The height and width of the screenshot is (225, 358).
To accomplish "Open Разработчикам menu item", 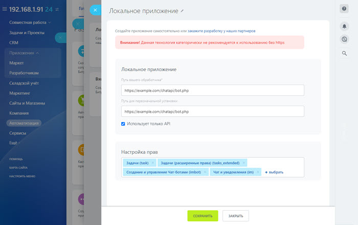I will tap(24, 73).
